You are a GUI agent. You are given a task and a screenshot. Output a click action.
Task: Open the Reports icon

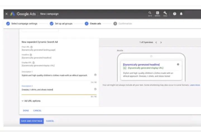pos(157,14)
